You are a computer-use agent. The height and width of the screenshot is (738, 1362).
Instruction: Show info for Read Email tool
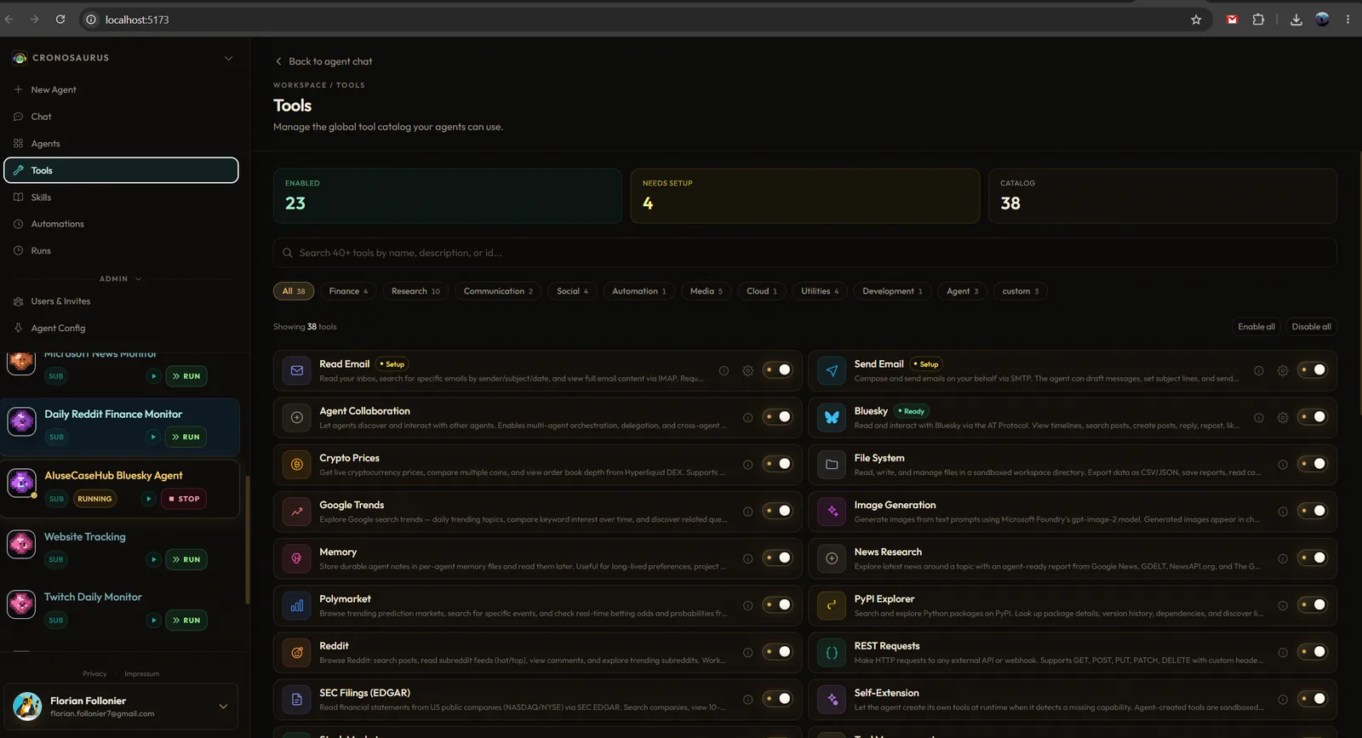pos(724,370)
